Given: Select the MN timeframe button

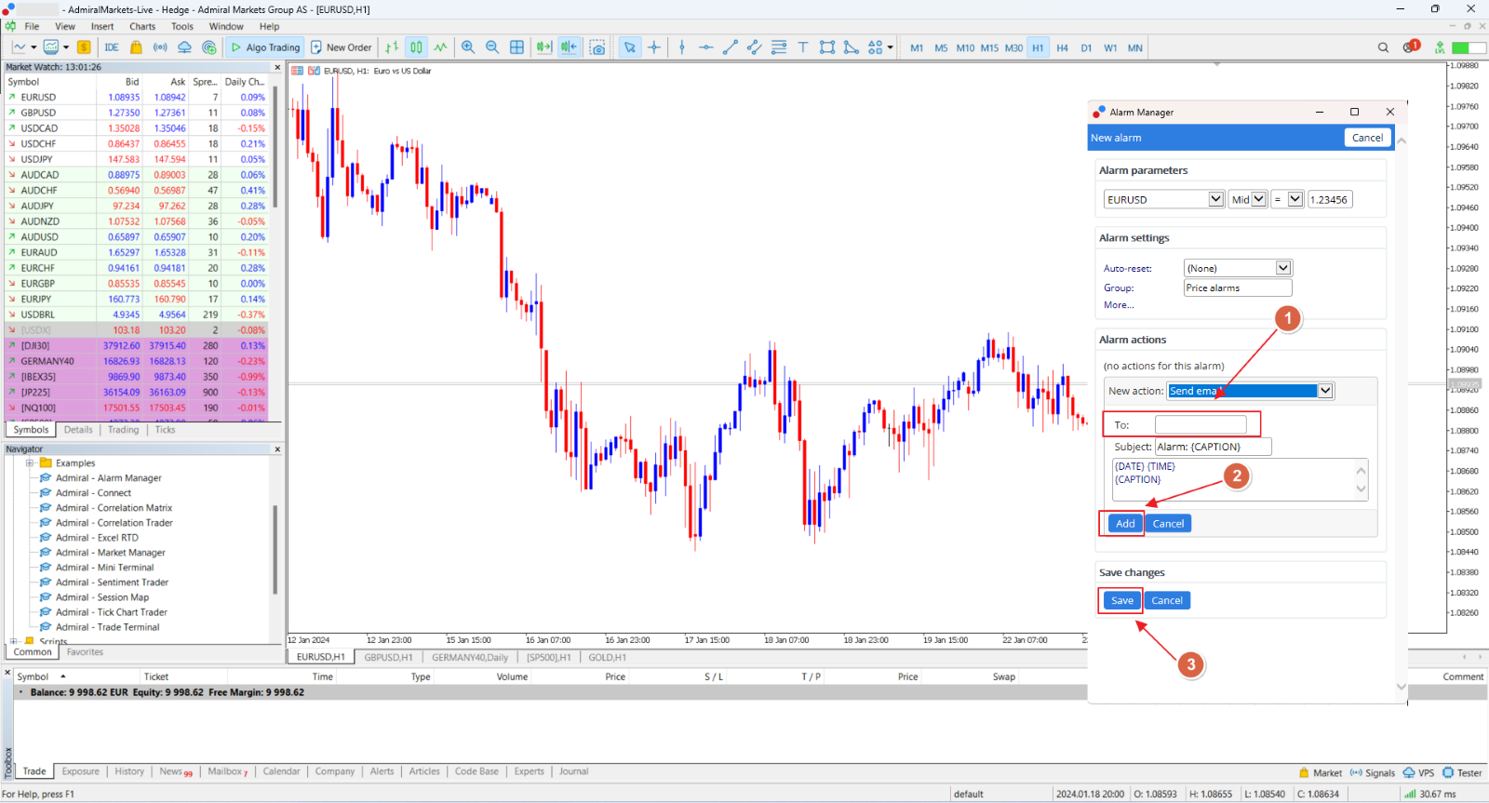Looking at the screenshot, I should click(x=1135, y=47).
